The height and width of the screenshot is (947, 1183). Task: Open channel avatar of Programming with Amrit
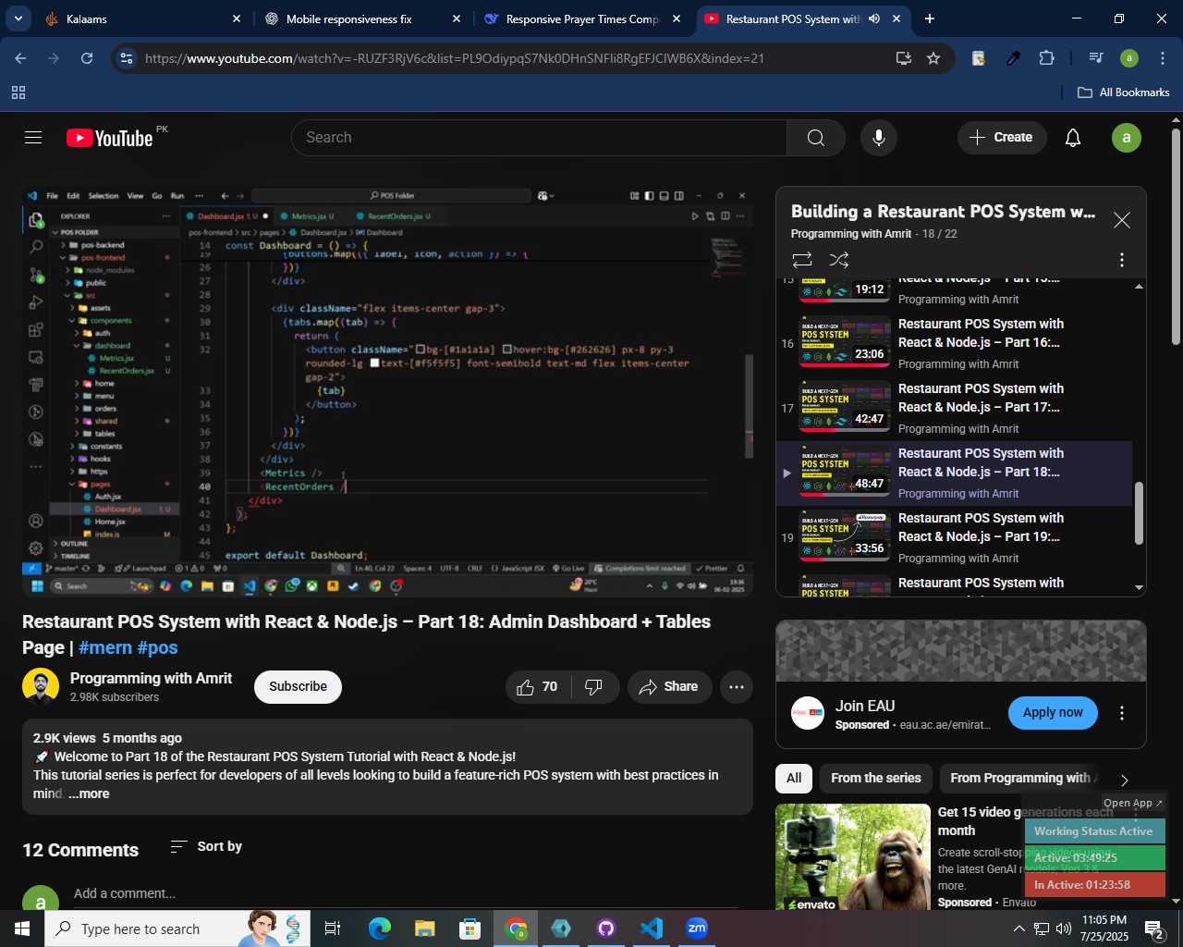click(x=41, y=687)
